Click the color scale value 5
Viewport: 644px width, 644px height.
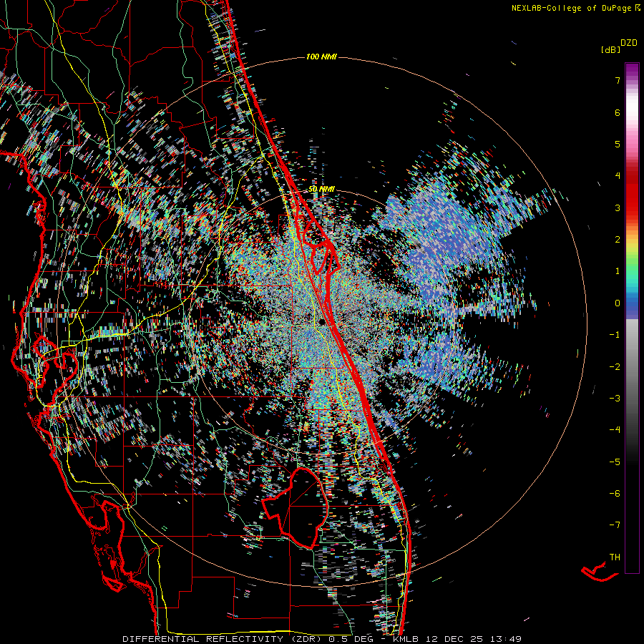[618, 144]
